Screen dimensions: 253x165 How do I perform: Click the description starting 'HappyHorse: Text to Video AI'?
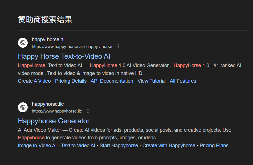pyautogui.click(x=130, y=69)
